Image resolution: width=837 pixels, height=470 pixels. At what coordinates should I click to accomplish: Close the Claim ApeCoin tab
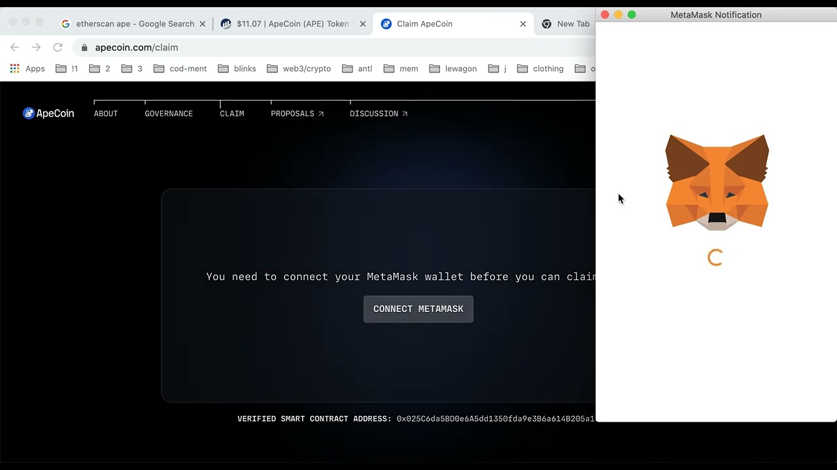click(x=523, y=23)
